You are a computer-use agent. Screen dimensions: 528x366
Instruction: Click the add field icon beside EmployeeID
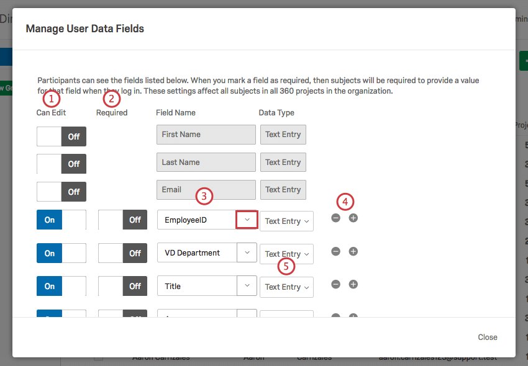(x=353, y=218)
